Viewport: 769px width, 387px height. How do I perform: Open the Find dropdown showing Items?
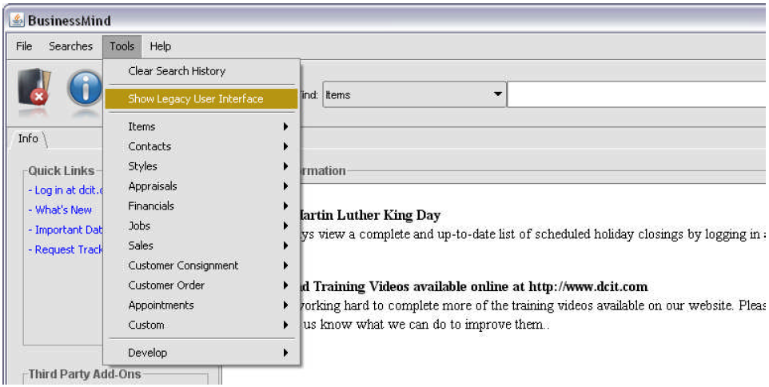coord(414,94)
